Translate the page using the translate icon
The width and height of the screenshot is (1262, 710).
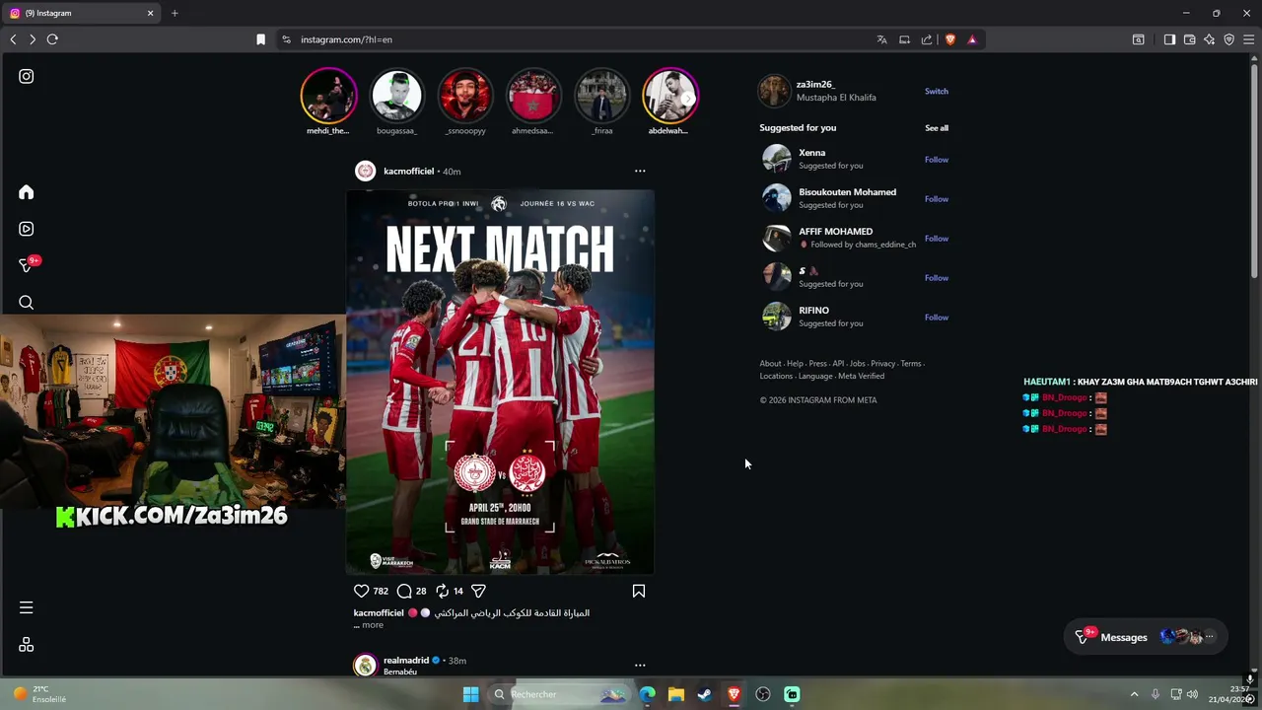pyautogui.click(x=881, y=39)
